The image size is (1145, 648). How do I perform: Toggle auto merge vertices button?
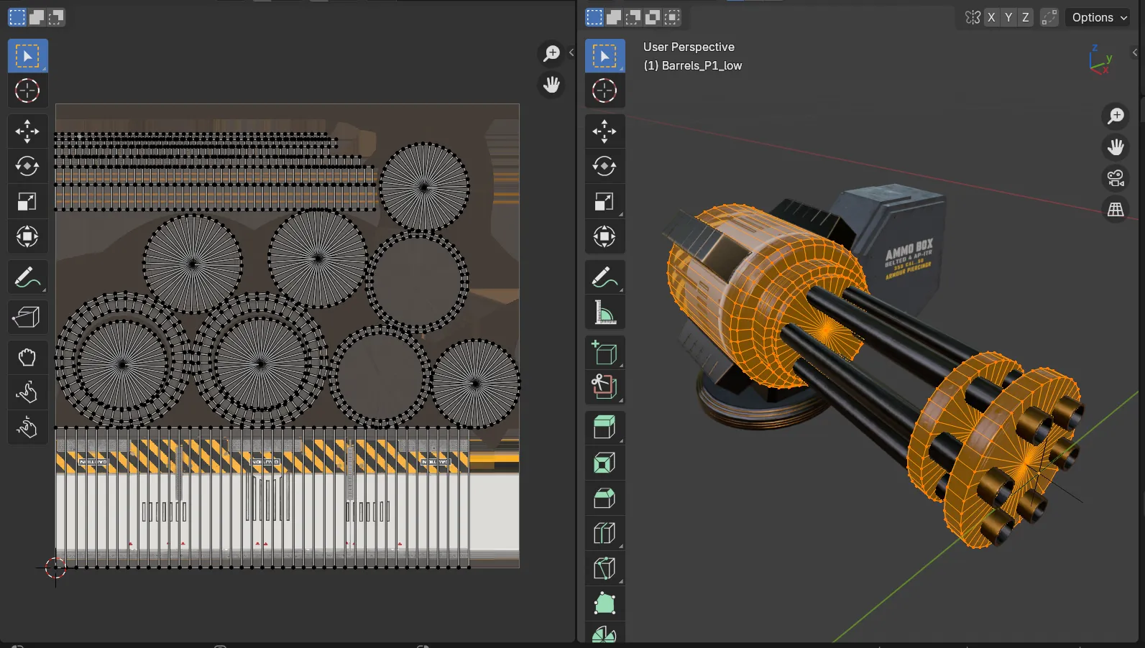point(1049,17)
